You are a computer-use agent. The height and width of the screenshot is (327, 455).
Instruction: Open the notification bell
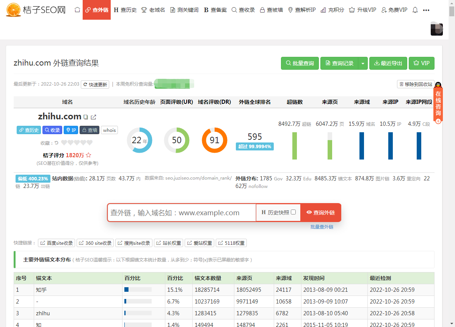point(415,10)
